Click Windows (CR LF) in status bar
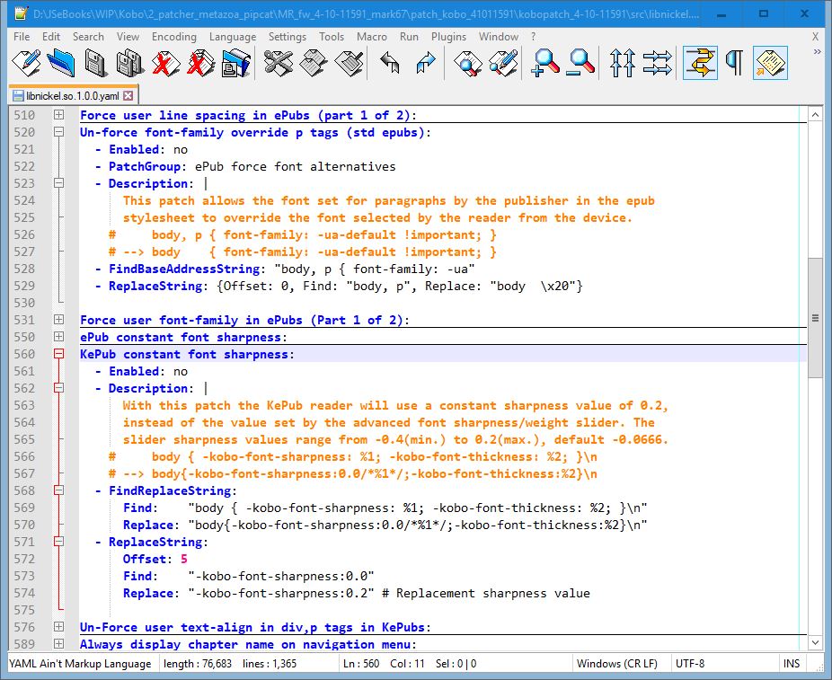832x680 pixels. pos(616,664)
